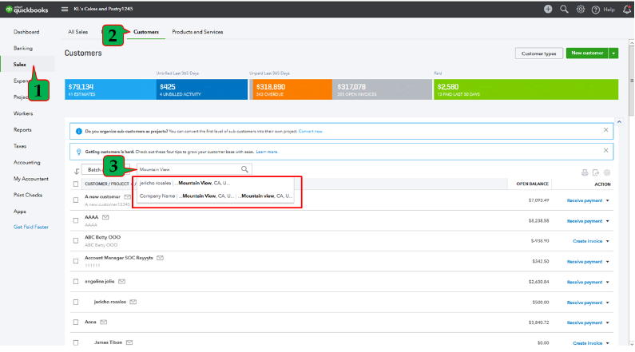Click the email icon beside Account Manager SOC
This screenshot has height=352, width=635.
point(160,258)
